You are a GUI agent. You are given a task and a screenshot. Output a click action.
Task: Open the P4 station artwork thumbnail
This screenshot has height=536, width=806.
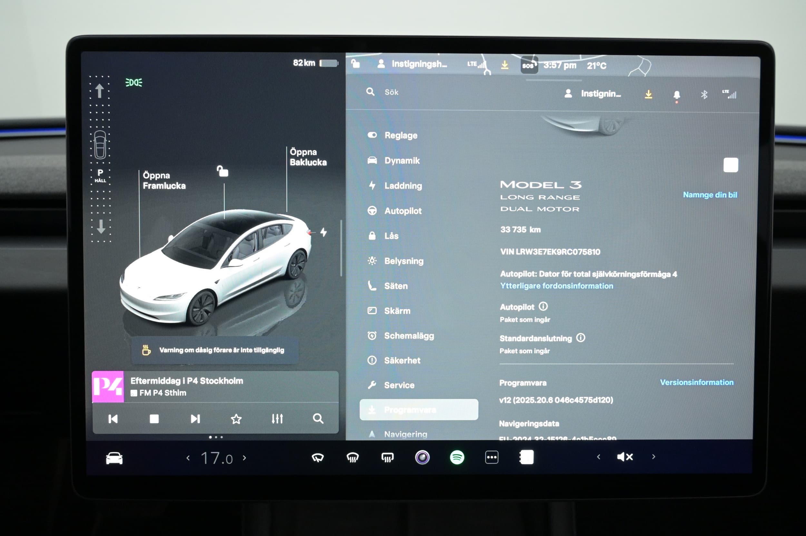pos(108,387)
